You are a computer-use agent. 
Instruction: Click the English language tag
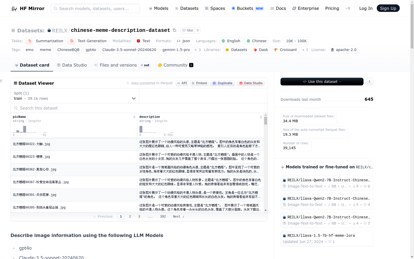(x=231, y=41)
